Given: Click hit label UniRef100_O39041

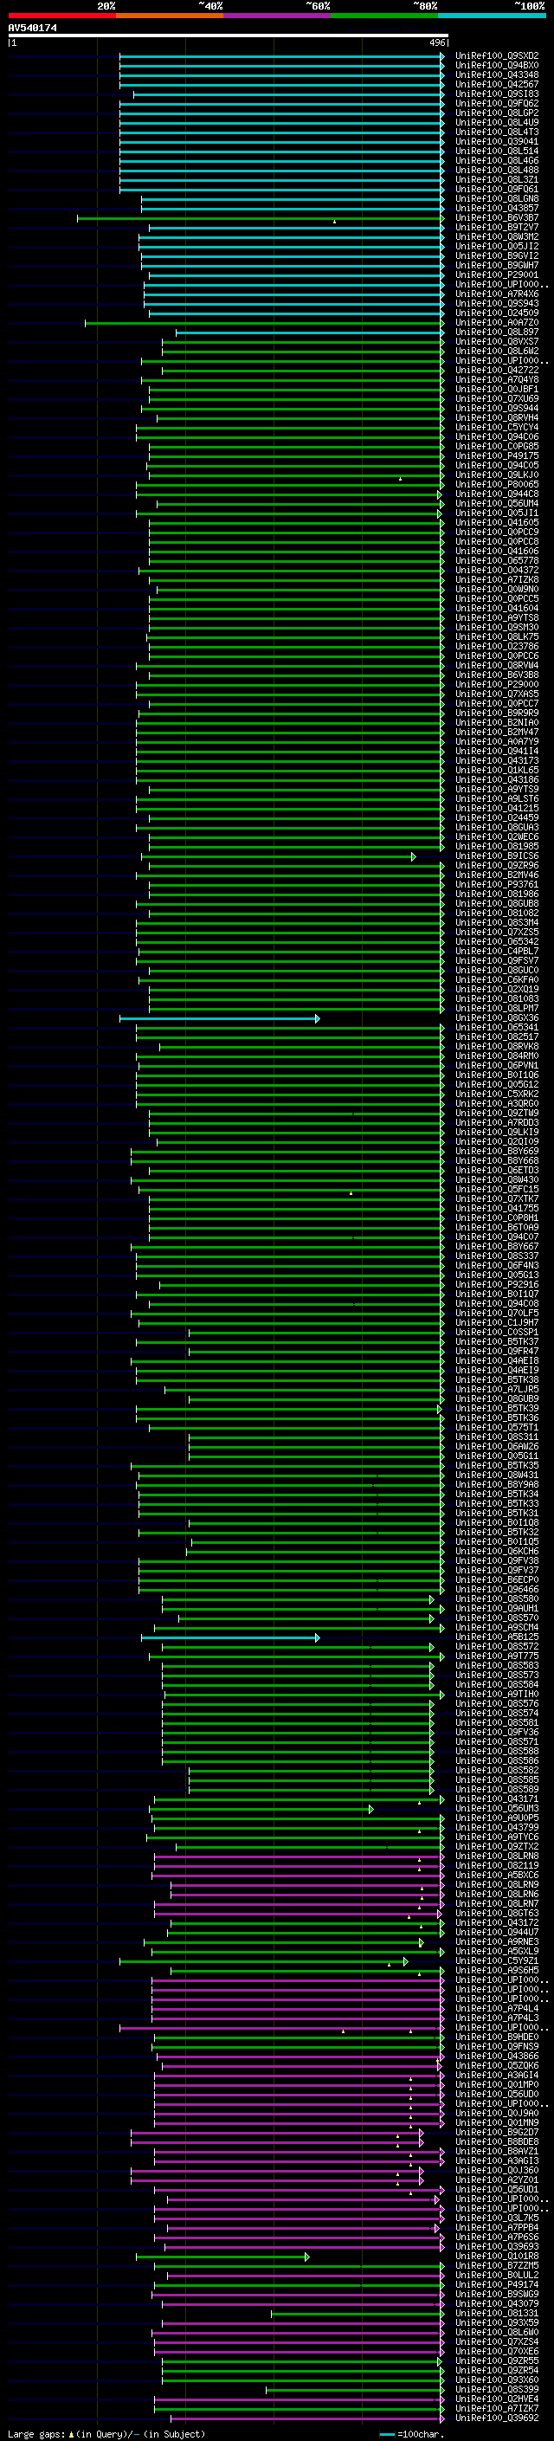Looking at the screenshot, I should tap(497, 141).
